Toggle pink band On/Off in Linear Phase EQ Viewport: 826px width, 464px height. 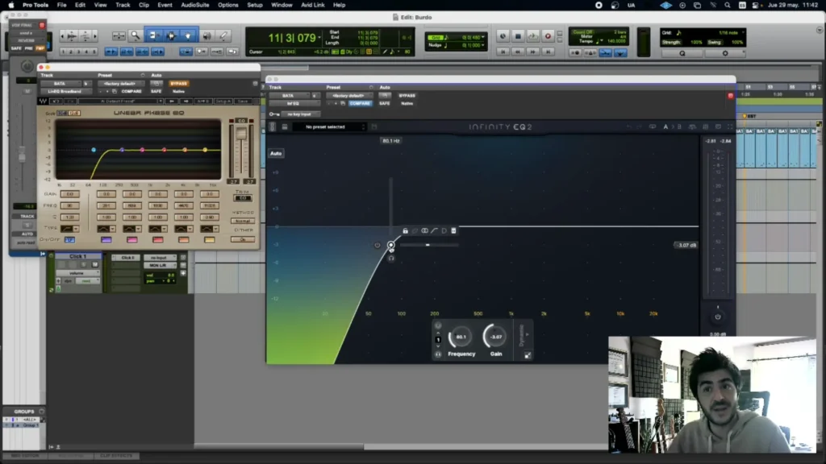click(x=131, y=240)
